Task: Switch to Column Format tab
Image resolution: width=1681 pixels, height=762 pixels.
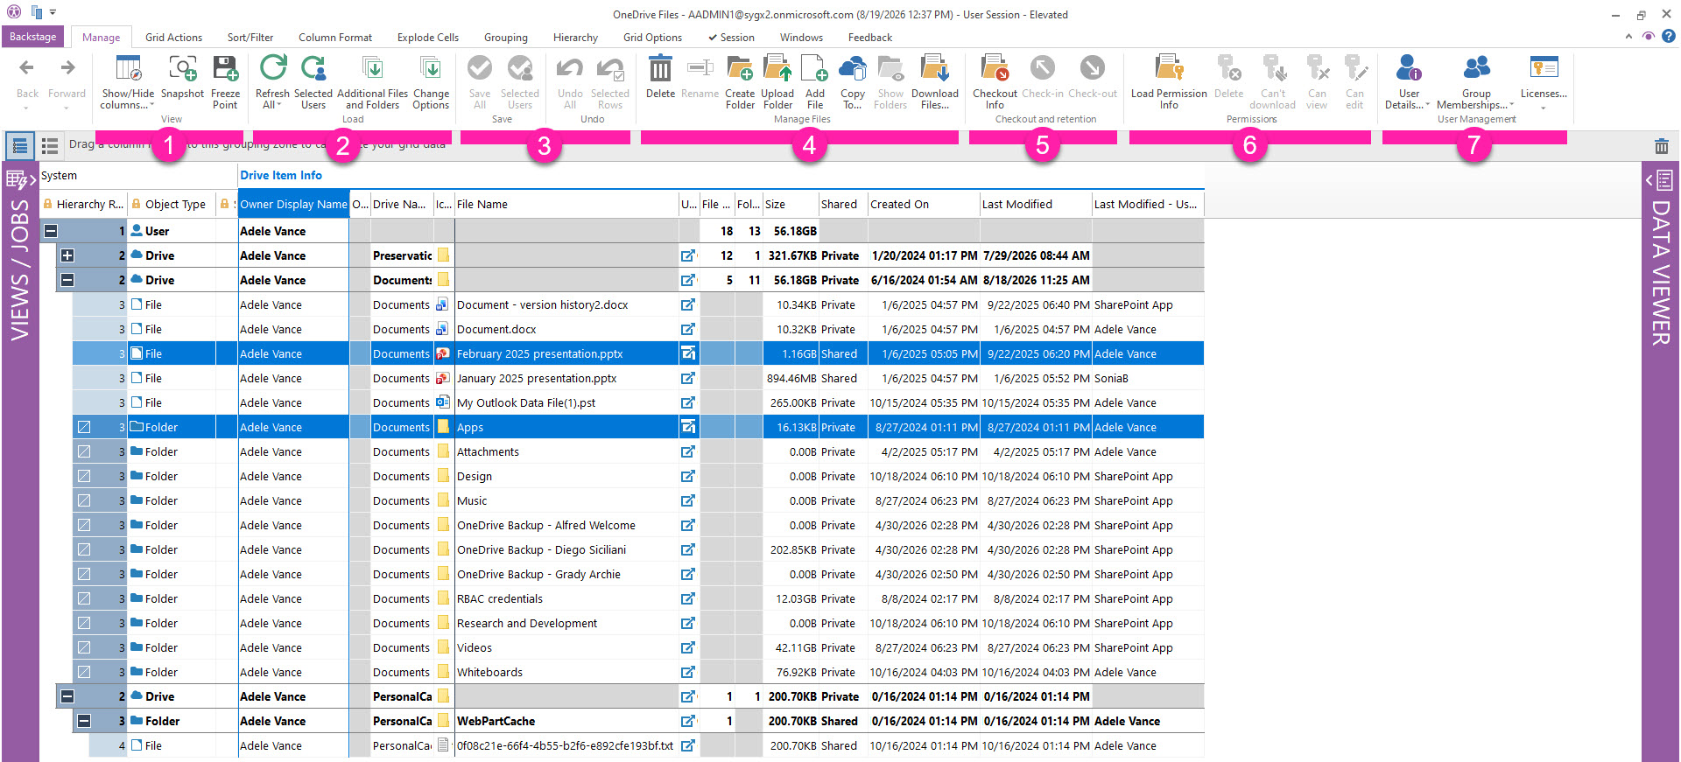Action: (x=335, y=38)
